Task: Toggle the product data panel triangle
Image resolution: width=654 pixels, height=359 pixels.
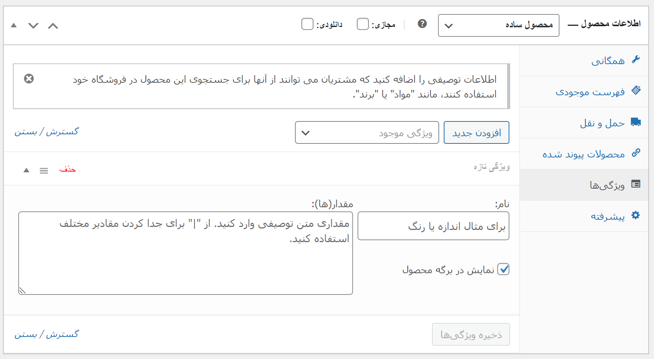Action: [x=14, y=25]
